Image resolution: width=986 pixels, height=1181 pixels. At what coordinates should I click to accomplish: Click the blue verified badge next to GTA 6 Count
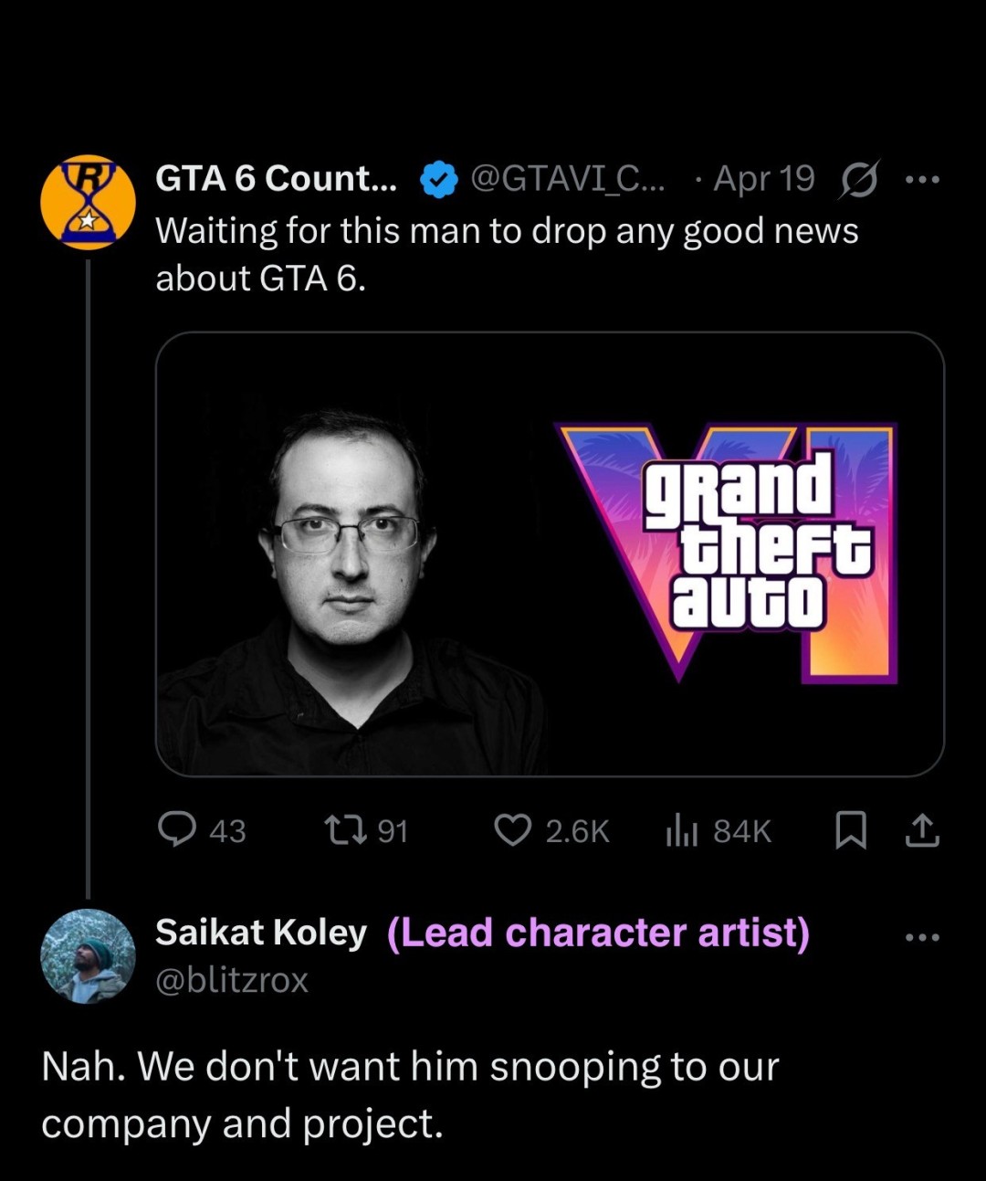pos(435,178)
